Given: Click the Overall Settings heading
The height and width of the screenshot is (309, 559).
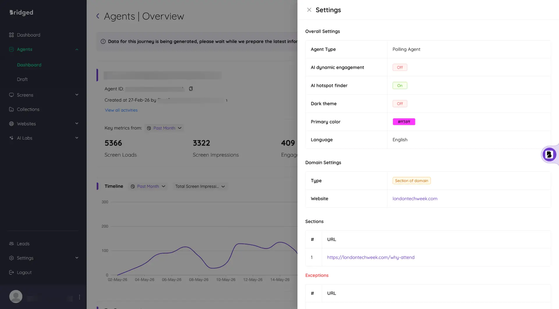Looking at the screenshot, I should coord(322,31).
